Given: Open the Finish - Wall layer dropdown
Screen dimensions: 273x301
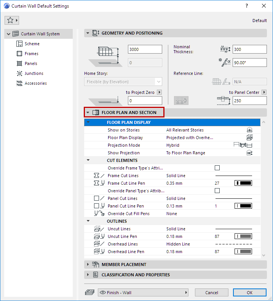Looking at the screenshot, I should point(143,293).
